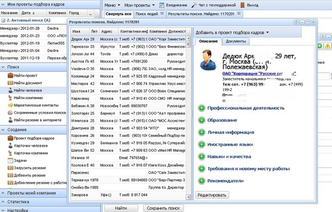Expand Требования к новому месту работы
The image size is (332, 212).
(202, 169)
